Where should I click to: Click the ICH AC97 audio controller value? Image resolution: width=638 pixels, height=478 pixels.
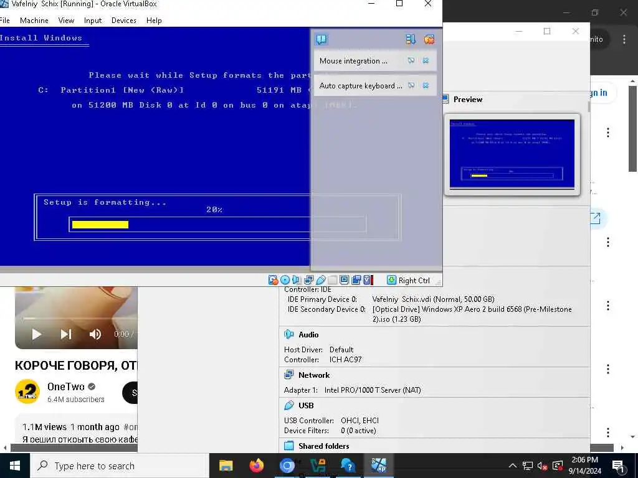(x=345, y=359)
